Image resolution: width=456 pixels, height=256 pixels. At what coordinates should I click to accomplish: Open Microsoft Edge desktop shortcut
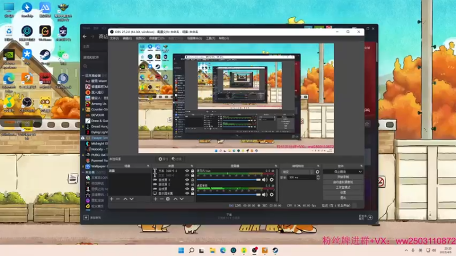(x=9, y=82)
